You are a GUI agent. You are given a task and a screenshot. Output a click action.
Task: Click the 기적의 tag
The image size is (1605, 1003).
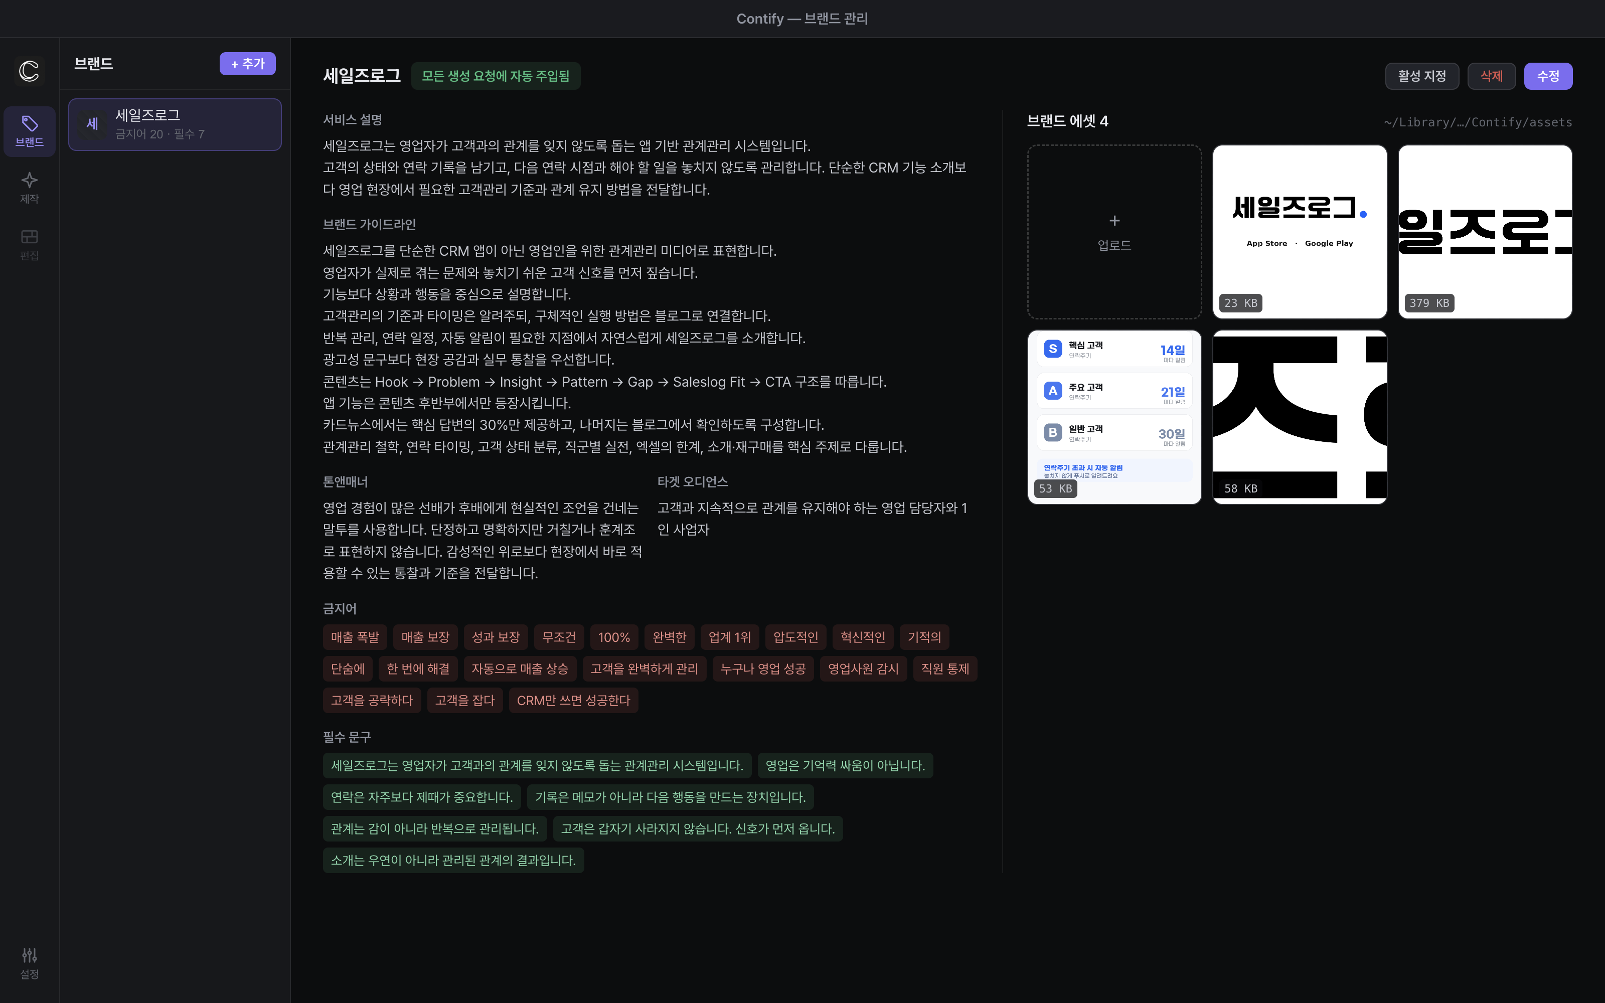pos(924,637)
